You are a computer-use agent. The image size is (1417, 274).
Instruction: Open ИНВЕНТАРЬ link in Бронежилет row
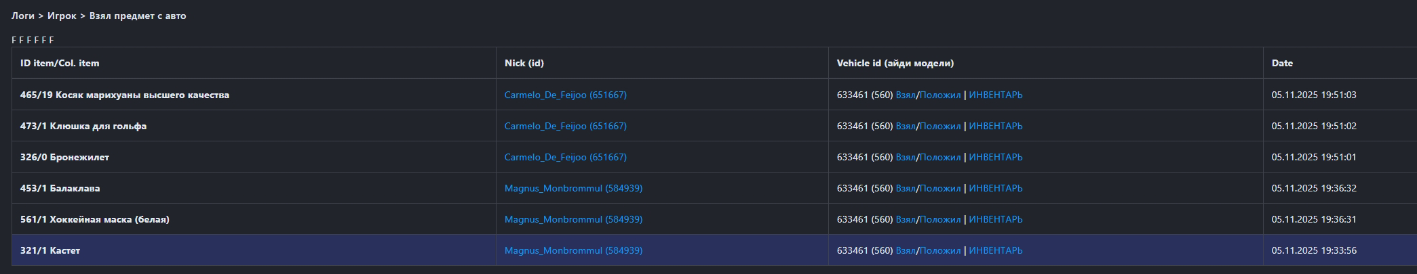(x=995, y=157)
